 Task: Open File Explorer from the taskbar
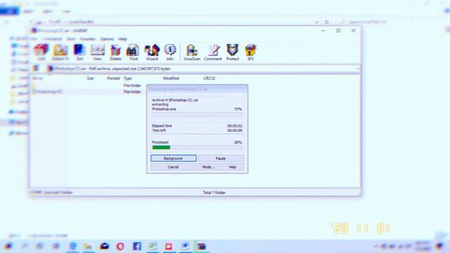(x=88, y=246)
